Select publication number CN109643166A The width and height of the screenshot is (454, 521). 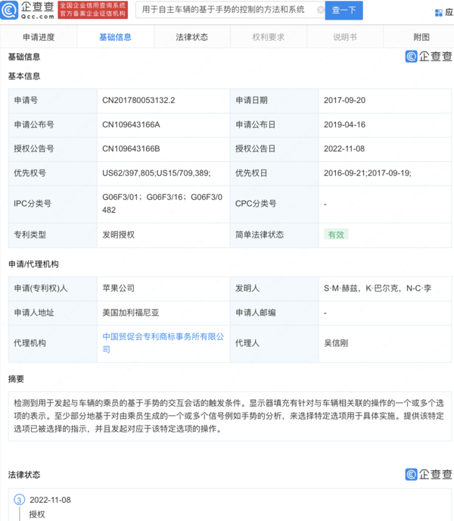tap(131, 125)
